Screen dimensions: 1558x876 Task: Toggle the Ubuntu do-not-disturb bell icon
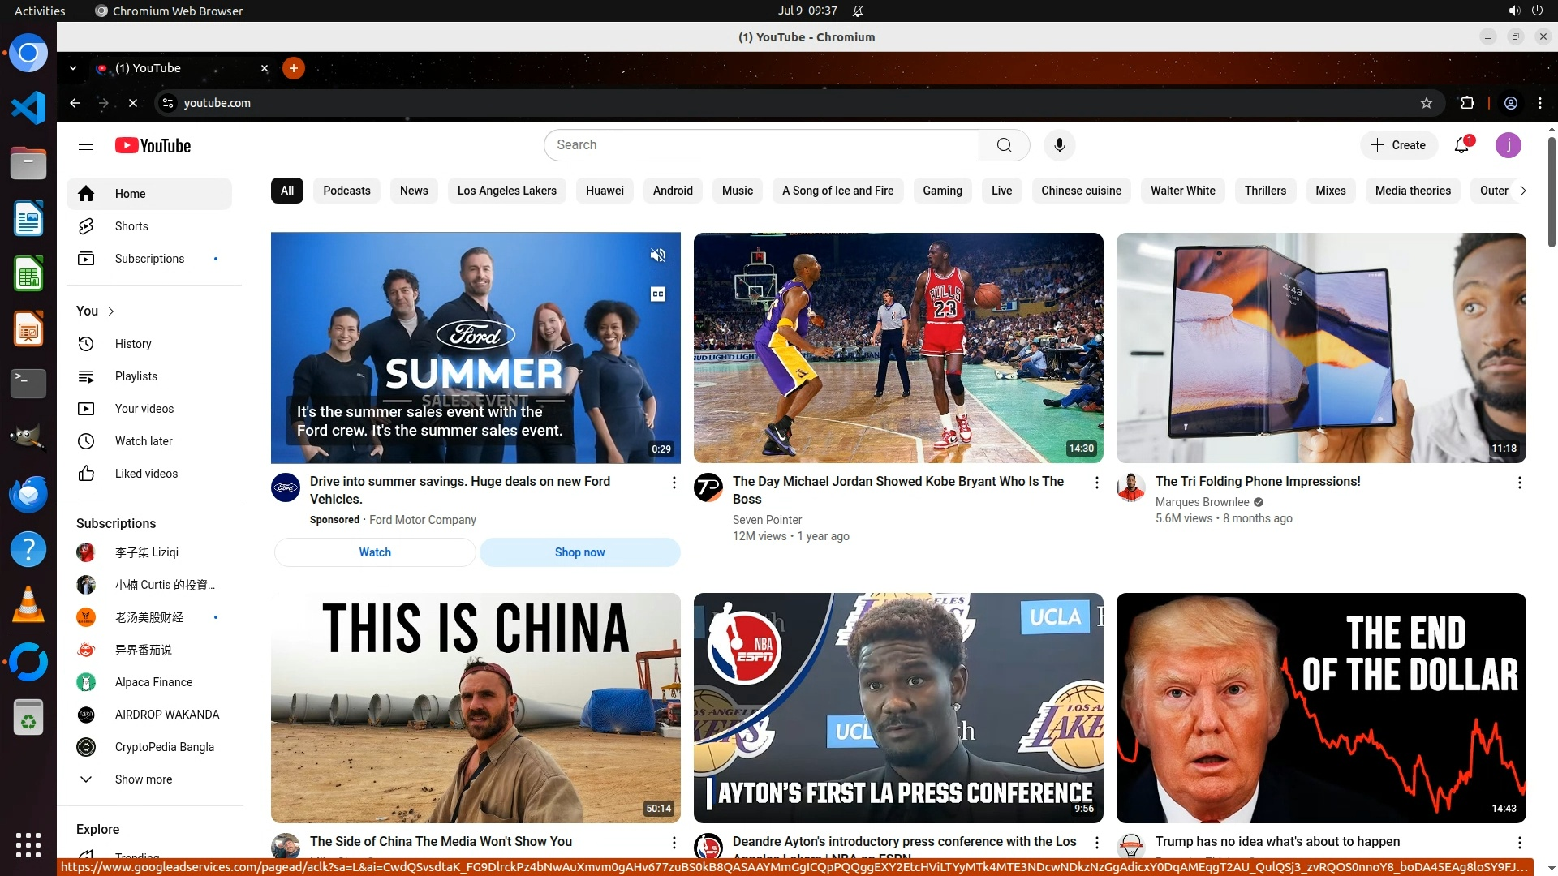pyautogui.click(x=858, y=11)
